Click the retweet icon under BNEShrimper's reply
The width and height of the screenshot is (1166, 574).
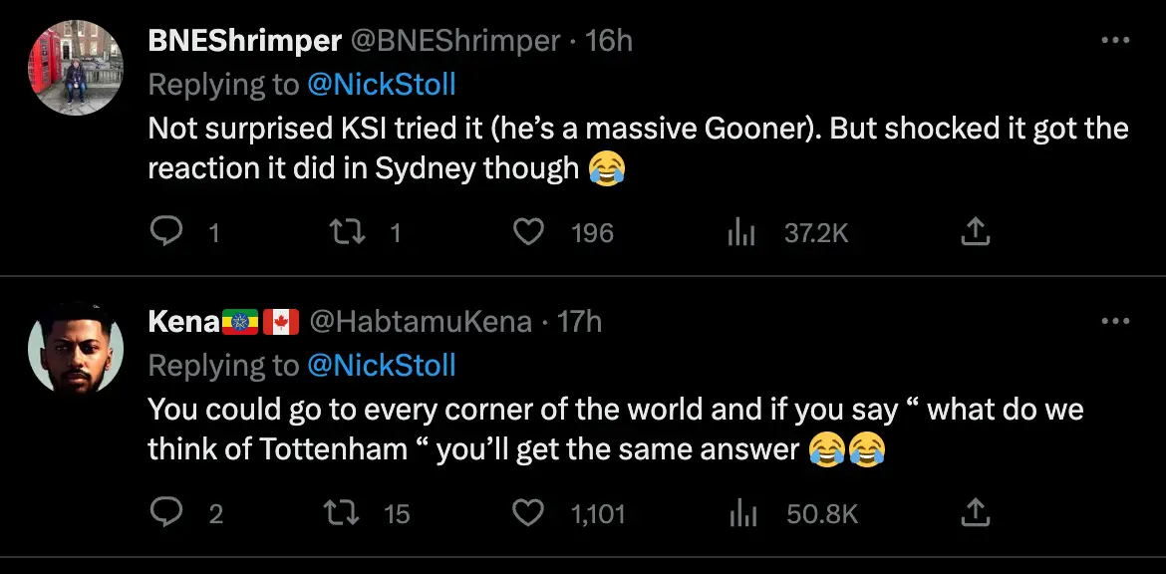click(x=347, y=230)
